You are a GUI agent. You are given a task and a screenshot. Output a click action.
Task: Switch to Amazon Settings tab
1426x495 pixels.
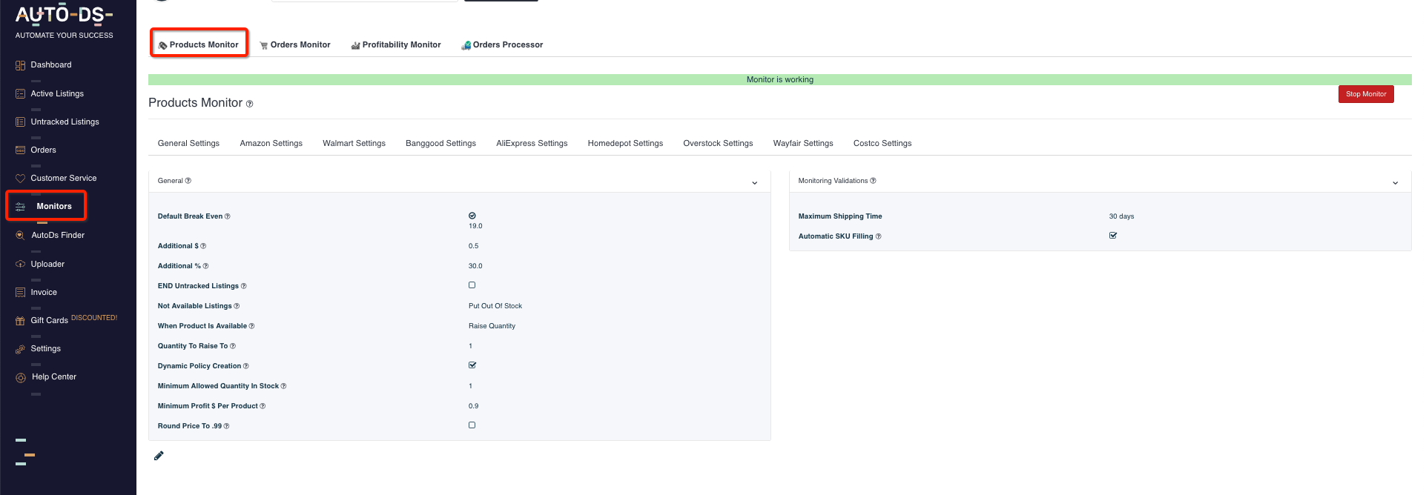point(271,144)
